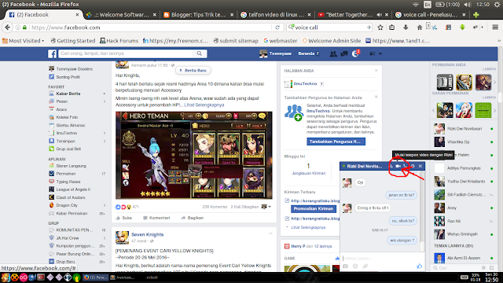Open the webmaster bookmark

tap(281, 41)
